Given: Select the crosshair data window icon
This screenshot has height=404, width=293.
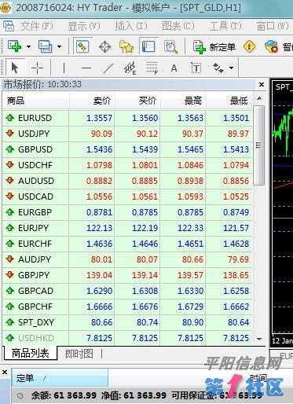Looking at the screenshot, I should pyautogui.click(x=105, y=47).
